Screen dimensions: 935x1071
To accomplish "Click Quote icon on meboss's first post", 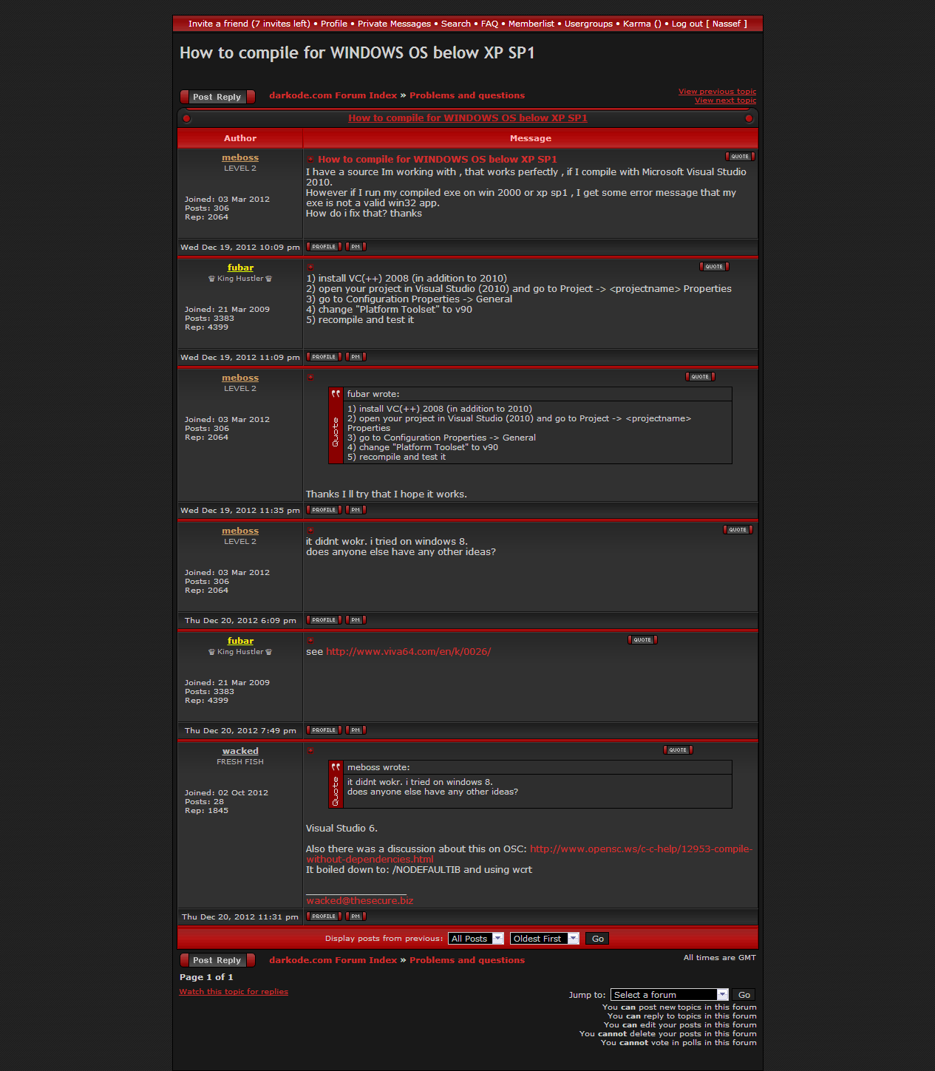I will pos(740,157).
